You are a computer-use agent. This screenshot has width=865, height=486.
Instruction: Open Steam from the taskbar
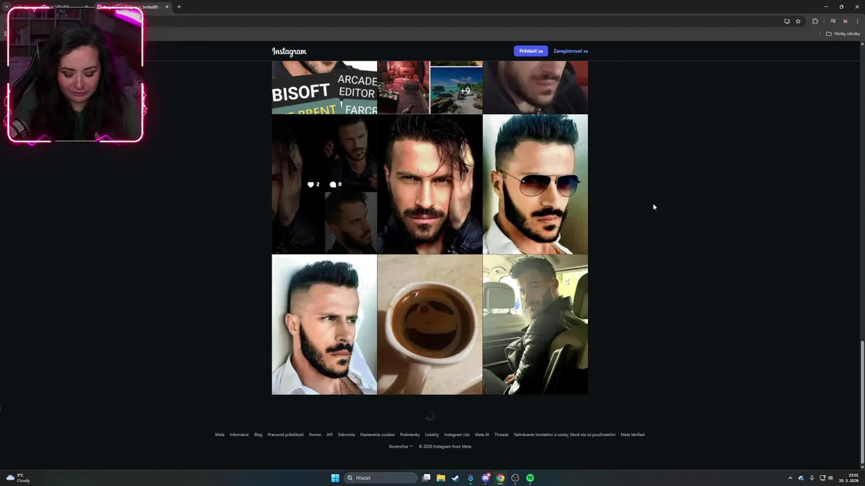(x=455, y=478)
